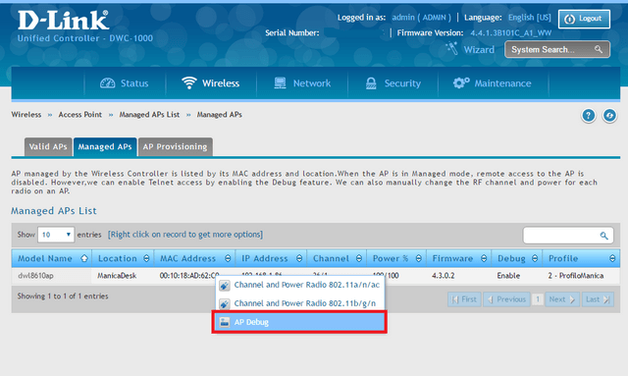Go to Previous page button
Screen dimensions: 628x376
(x=506, y=299)
